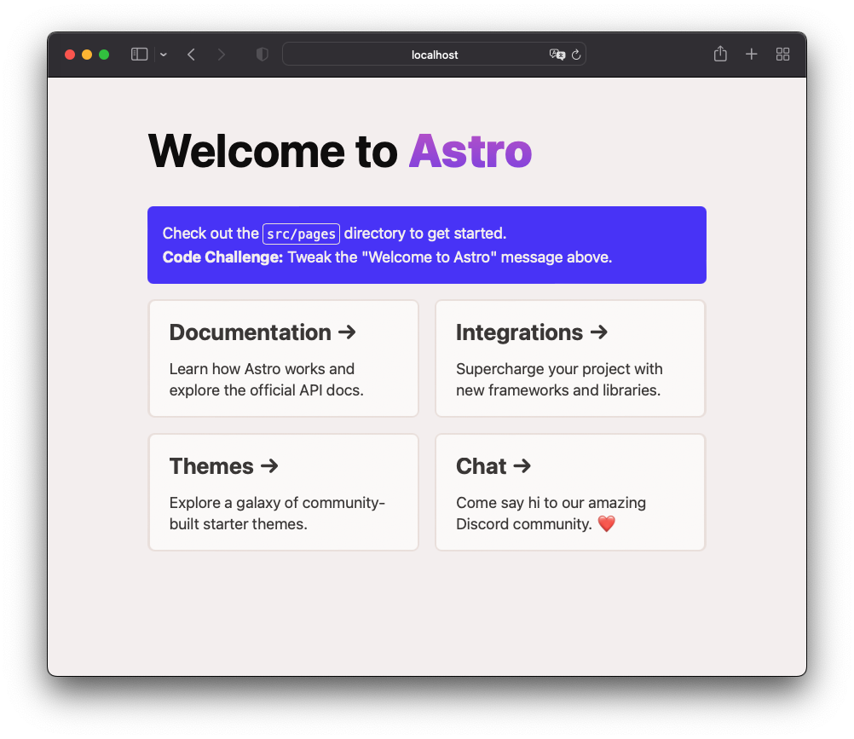854x739 pixels.
Task: Maximize the window with green button
Action: pos(104,55)
